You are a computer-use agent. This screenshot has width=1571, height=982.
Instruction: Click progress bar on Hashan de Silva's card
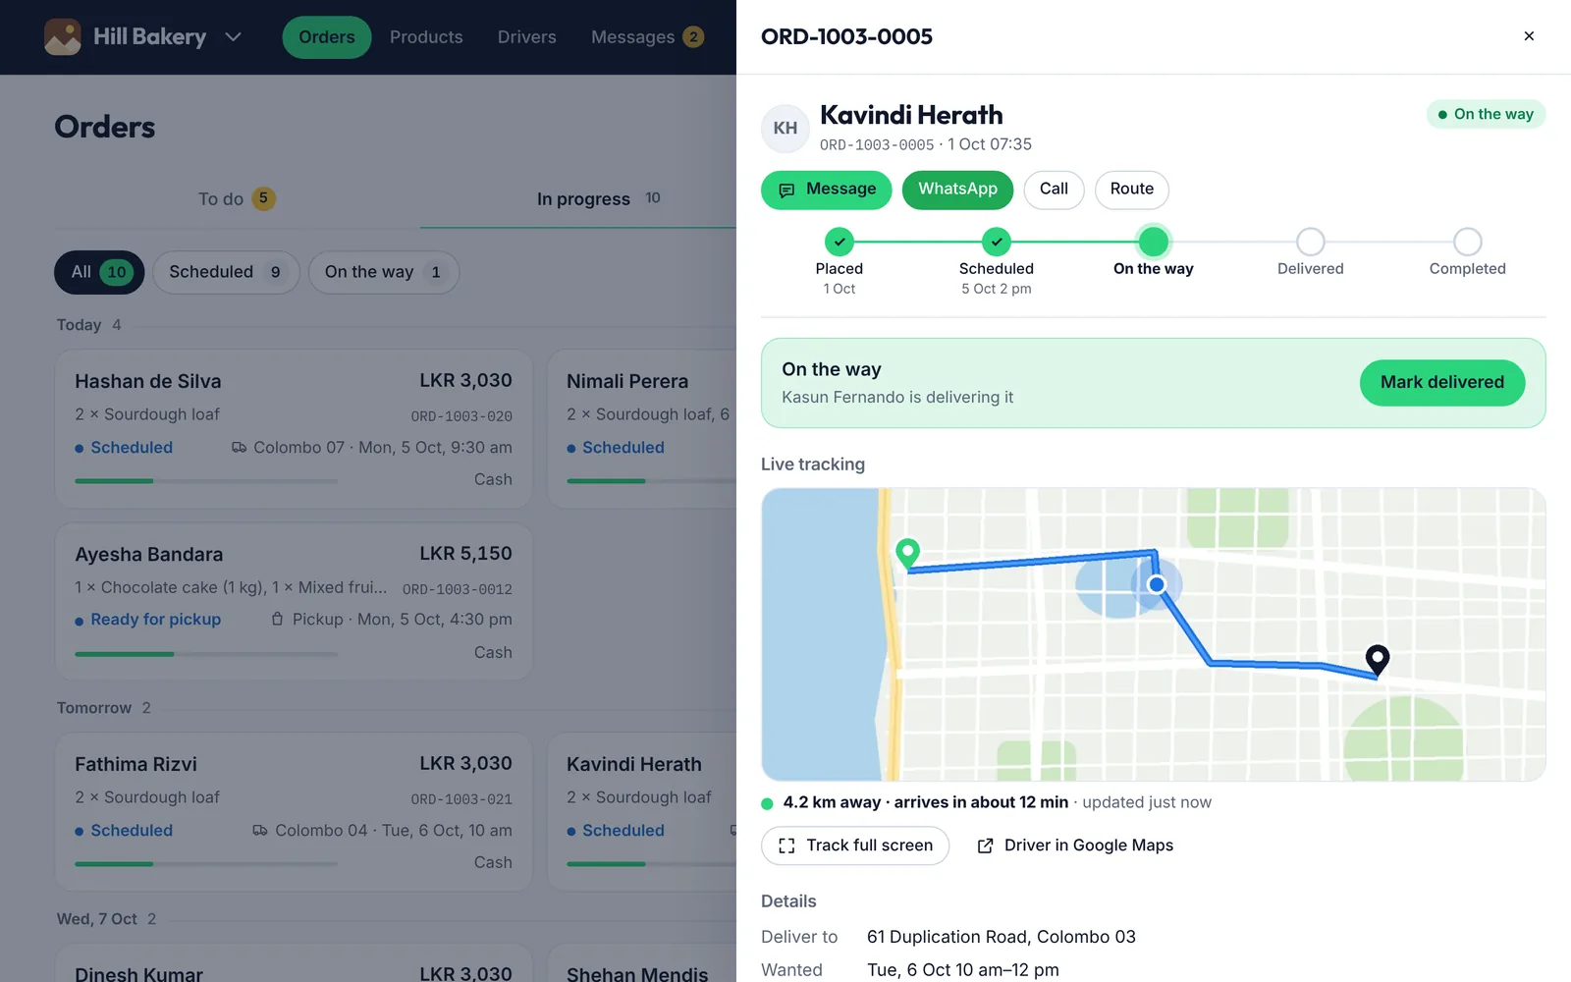206,481
